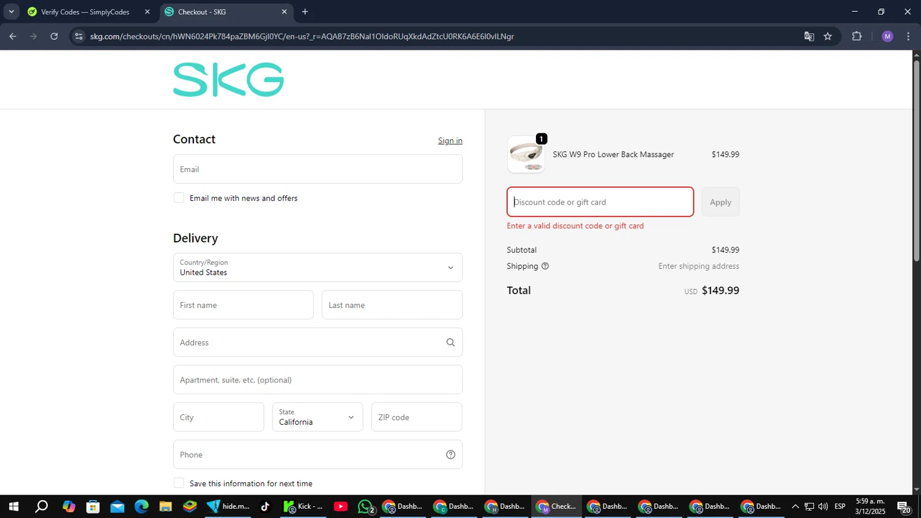Open volume control tray icon
The width and height of the screenshot is (921, 518).
coord(823,506)
